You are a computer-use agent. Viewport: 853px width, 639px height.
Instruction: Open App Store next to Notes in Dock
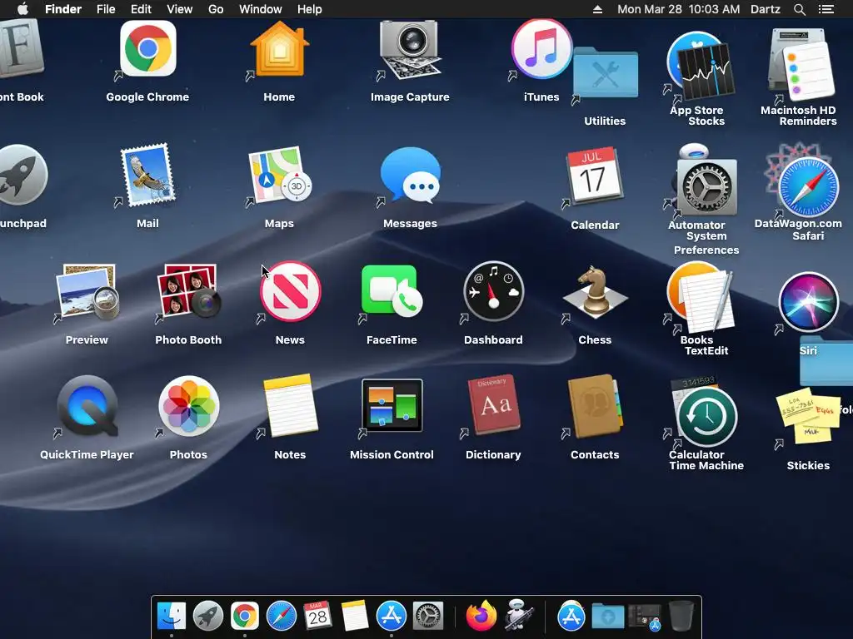pyautogui.click(x=392, y=616)
